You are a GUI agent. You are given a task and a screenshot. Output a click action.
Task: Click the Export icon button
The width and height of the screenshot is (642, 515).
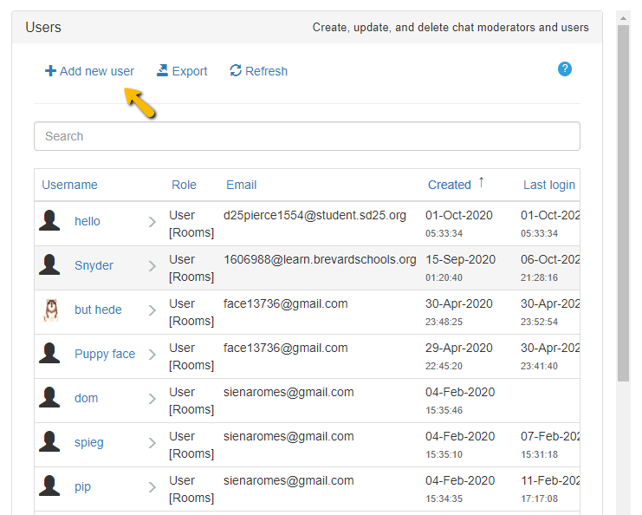click(x=162, y=71)
